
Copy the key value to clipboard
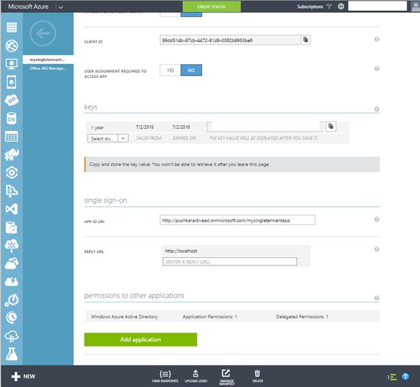pyautogui.click(x=331, y=126)
